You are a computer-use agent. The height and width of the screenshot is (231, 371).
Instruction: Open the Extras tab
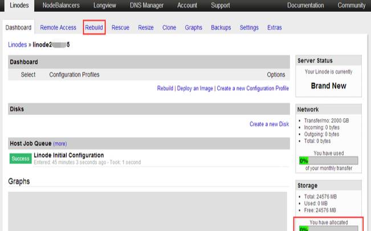point(275,27)
